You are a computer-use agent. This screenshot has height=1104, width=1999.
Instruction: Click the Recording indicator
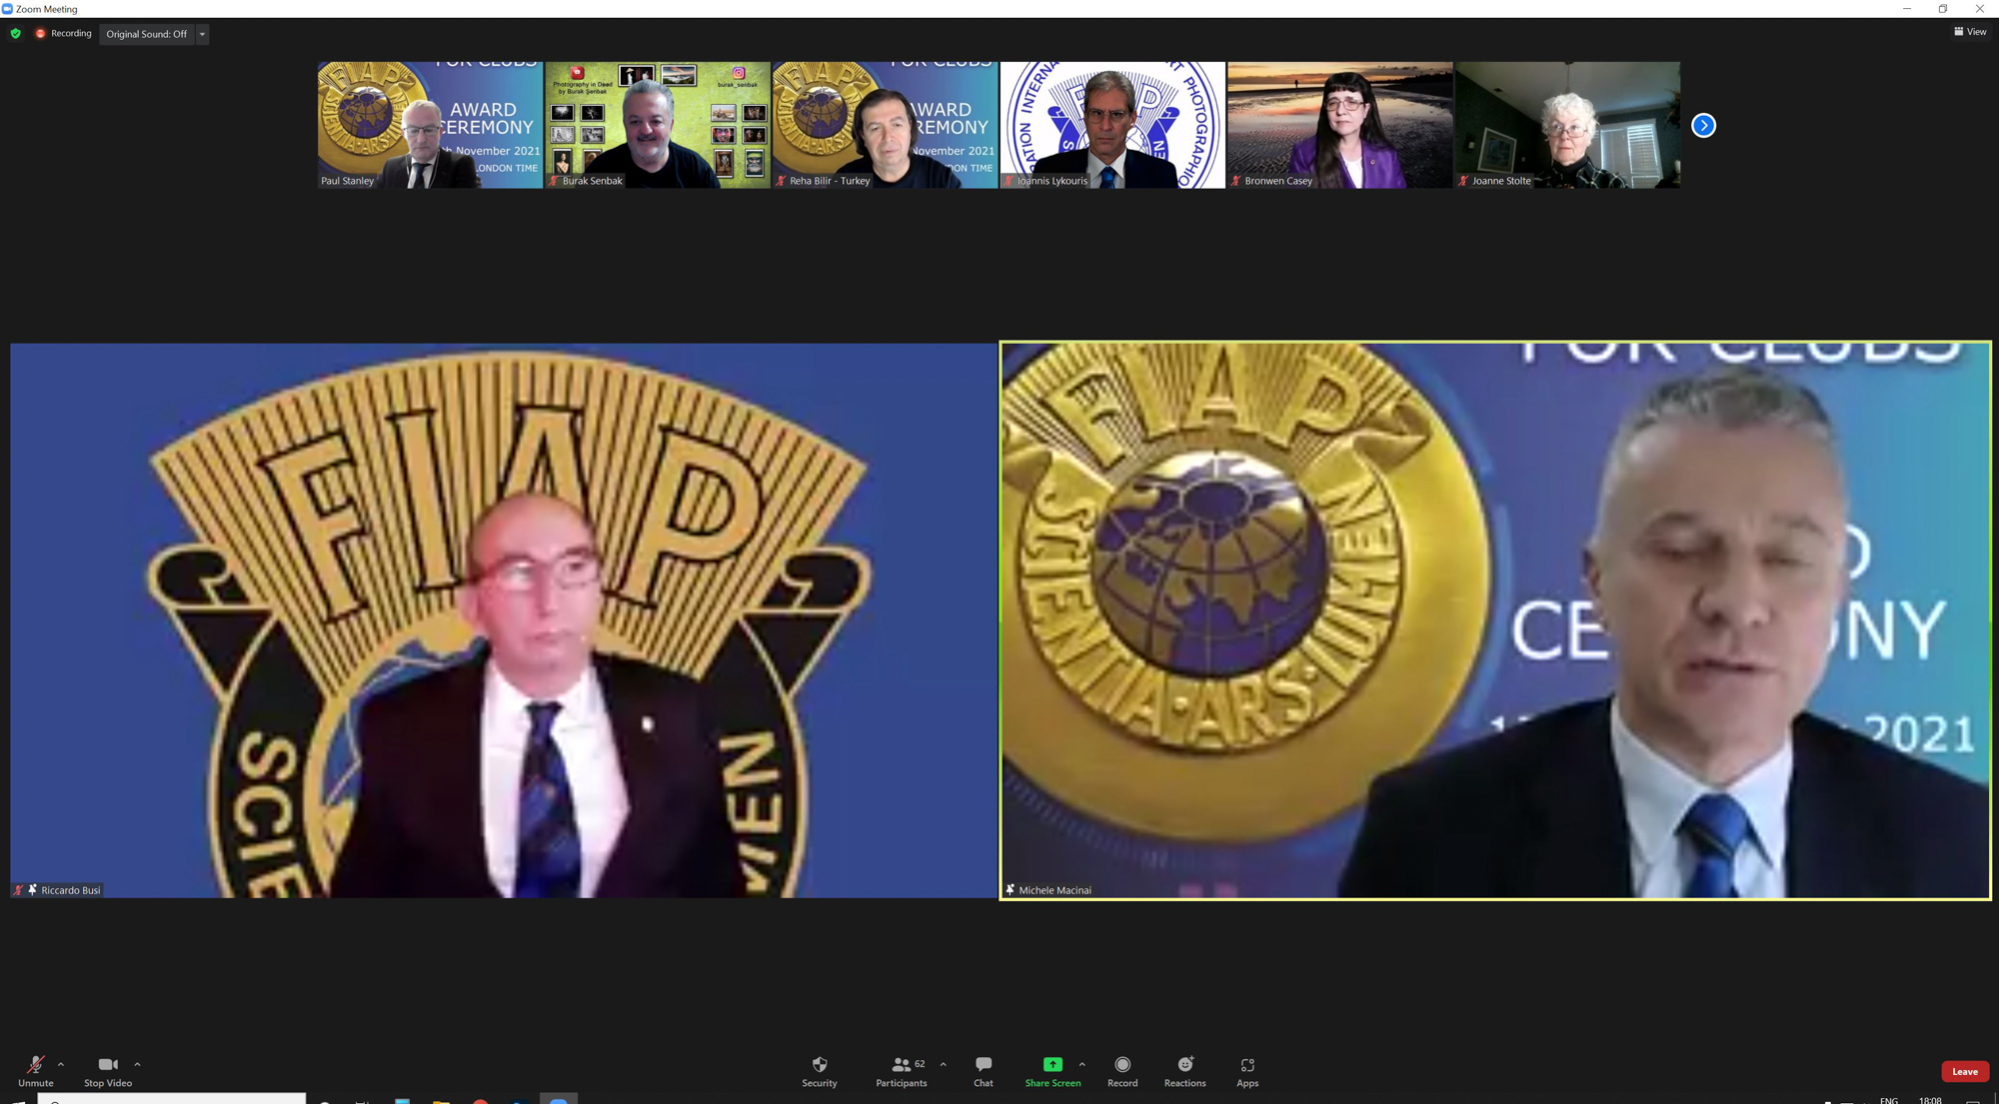tap(63, 33)
